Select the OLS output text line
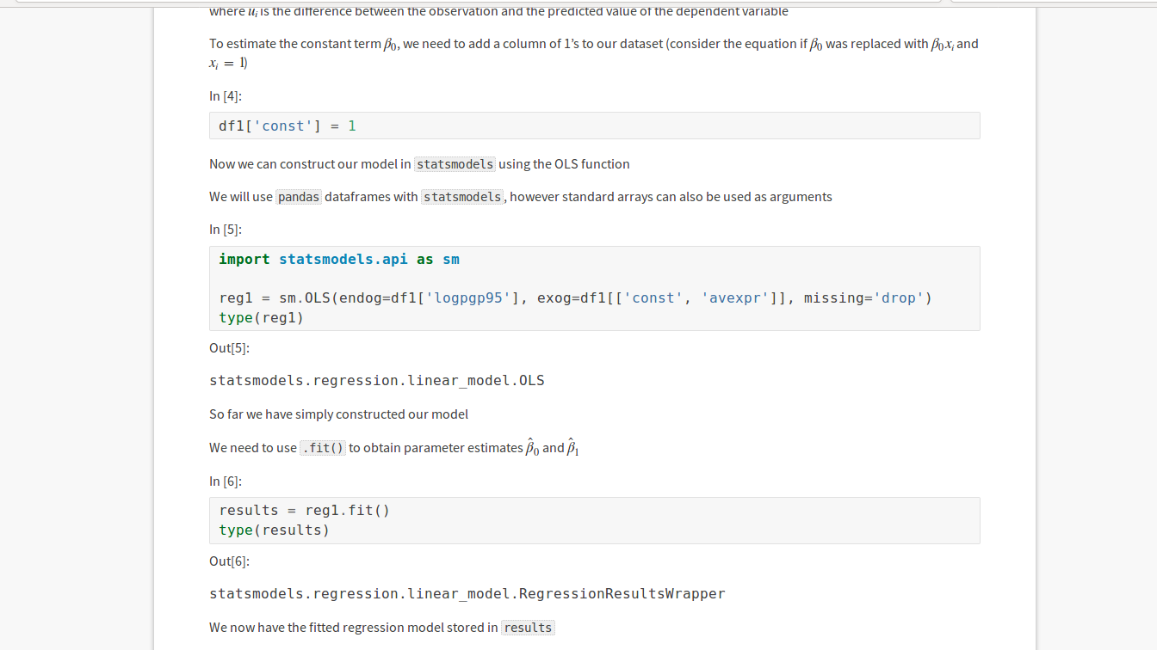 pyautogui.click(x=376, y=379)
